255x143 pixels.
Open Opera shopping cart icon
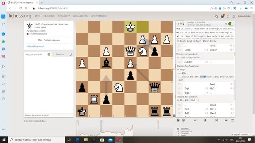(235, 8)
